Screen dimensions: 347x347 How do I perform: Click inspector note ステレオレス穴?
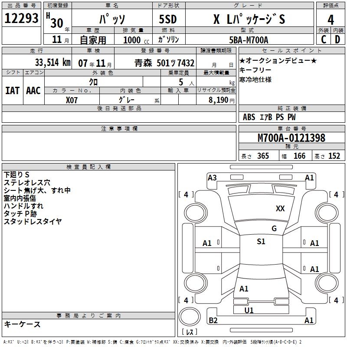point(27,183)
